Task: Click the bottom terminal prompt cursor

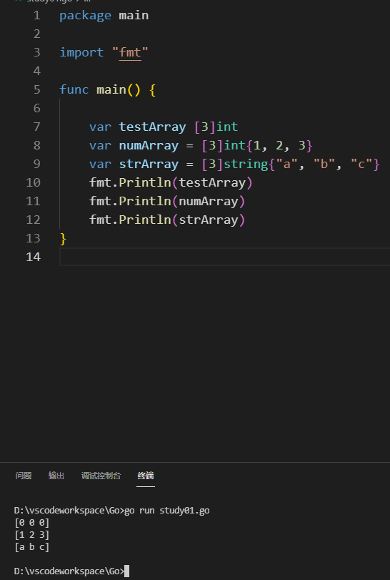Action: coord(126,571)
